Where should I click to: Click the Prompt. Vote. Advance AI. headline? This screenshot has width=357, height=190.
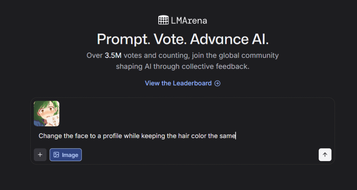pos(183,39)
